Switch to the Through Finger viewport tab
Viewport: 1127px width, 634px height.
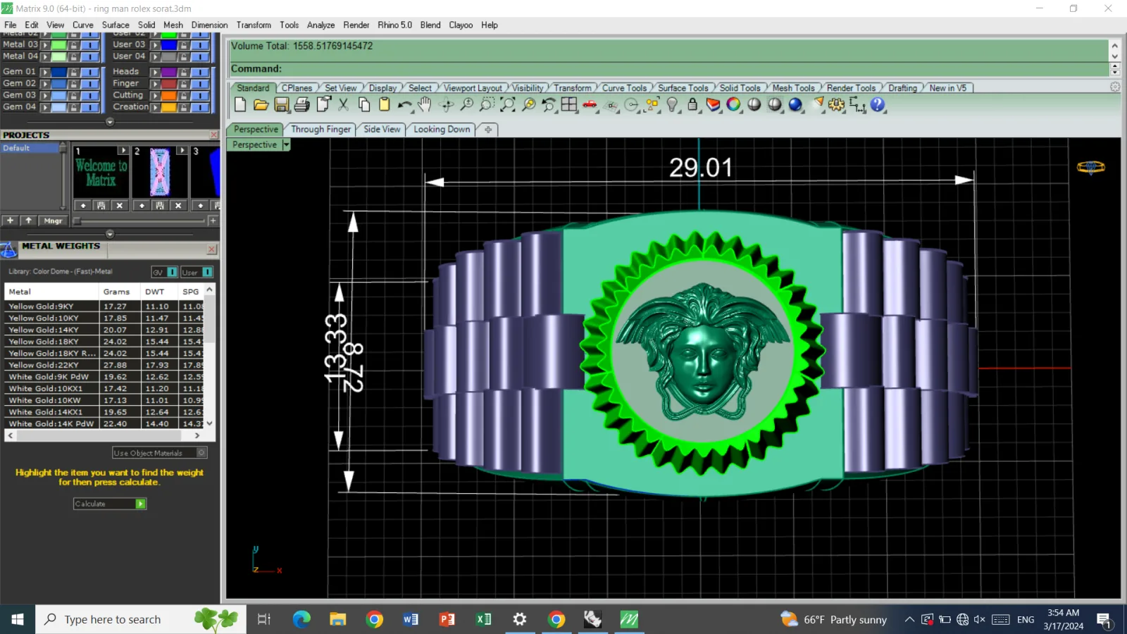320,130
